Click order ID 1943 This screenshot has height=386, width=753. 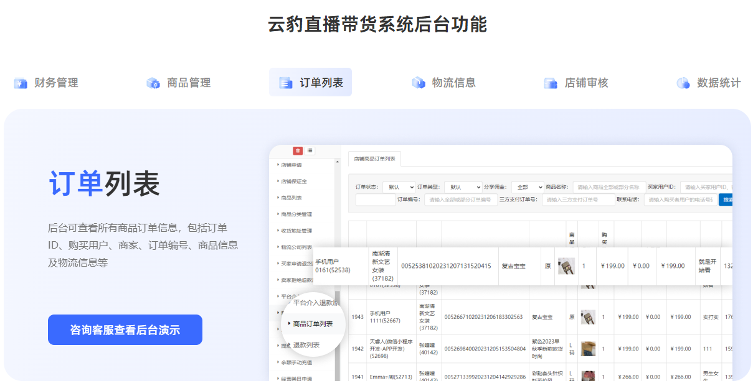coord(358,317)
